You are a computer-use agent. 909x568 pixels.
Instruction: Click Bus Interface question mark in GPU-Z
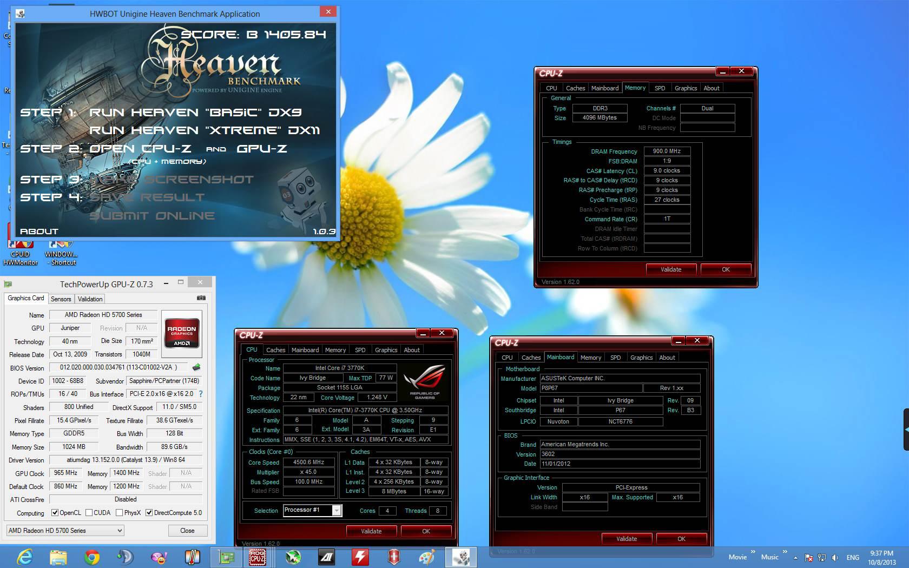click(201, 394)
